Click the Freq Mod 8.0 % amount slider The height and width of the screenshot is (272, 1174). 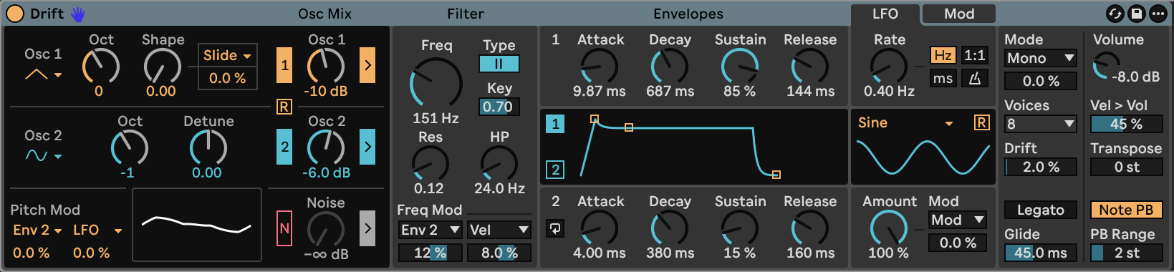tap(499, 253)
